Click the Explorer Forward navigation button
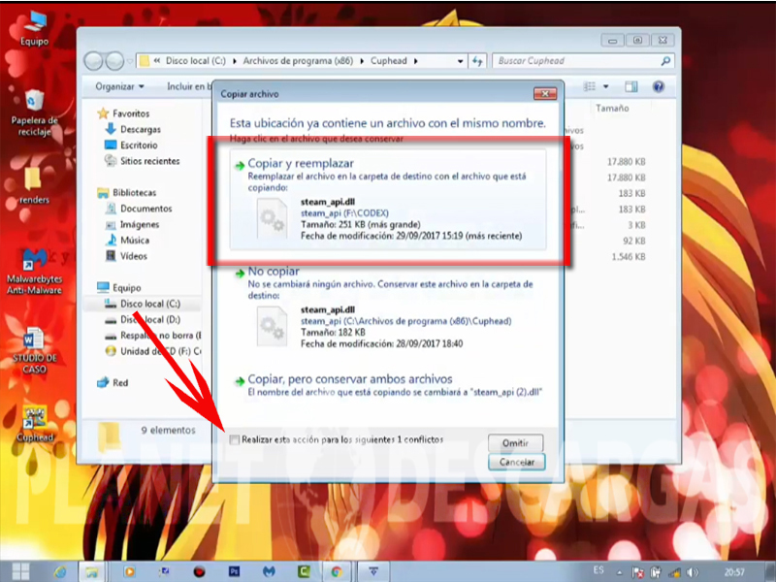 point(114,61)
